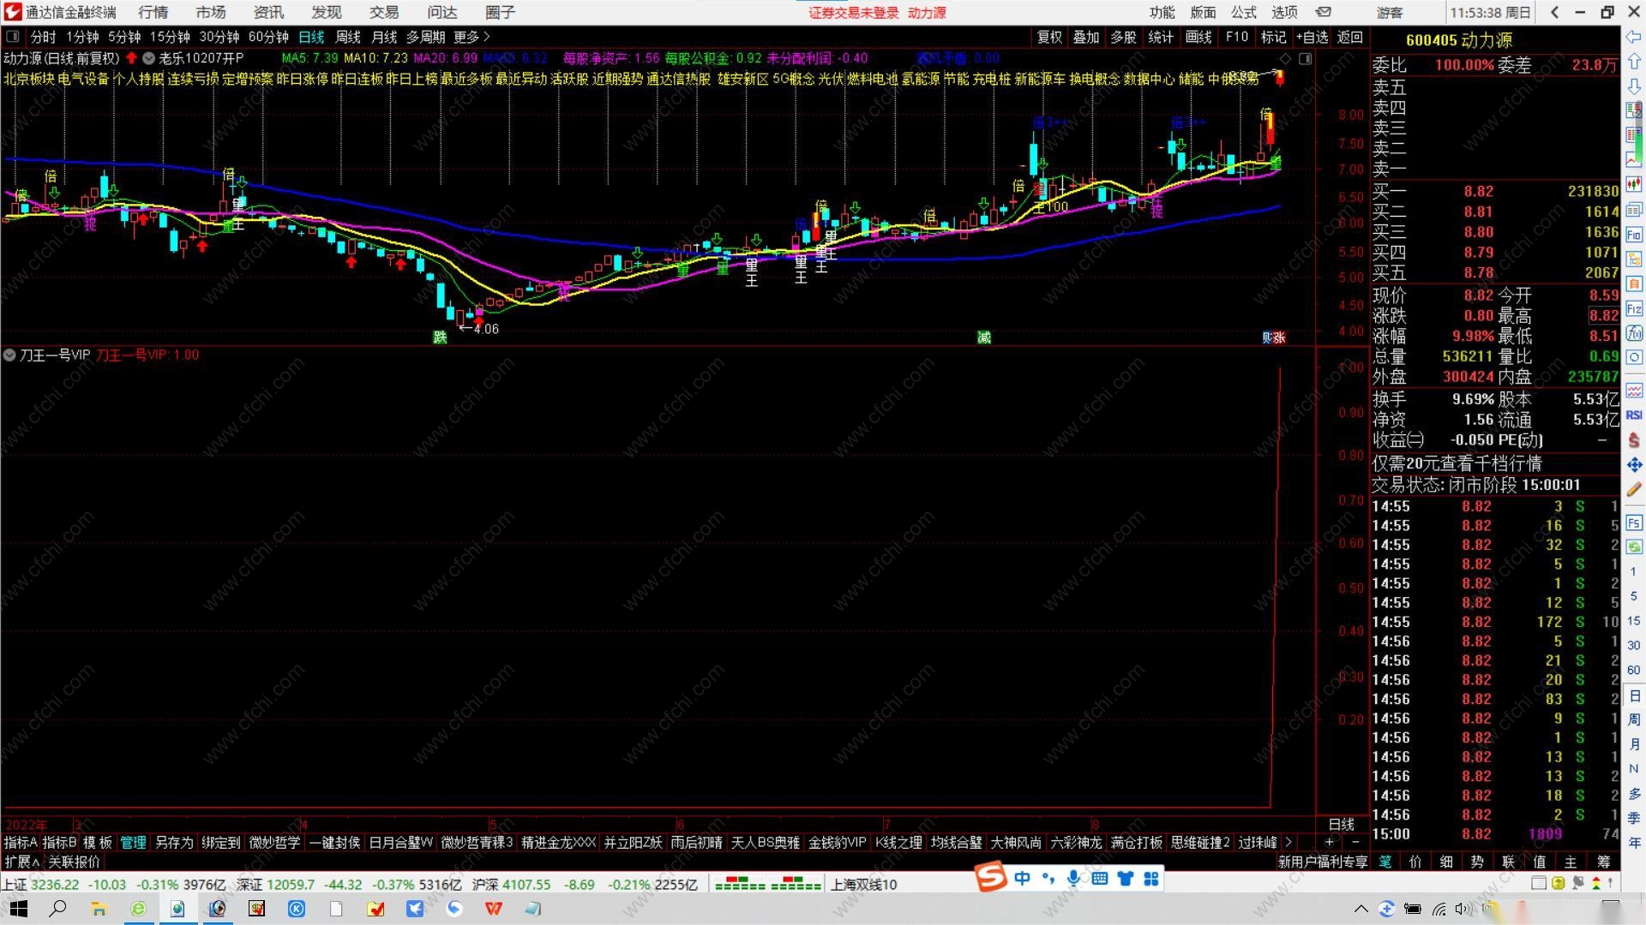This screenshot has width=1646, height=925.
Task: Click the +自选 add to watchlist button
Action: click(x=1313, y=37)
